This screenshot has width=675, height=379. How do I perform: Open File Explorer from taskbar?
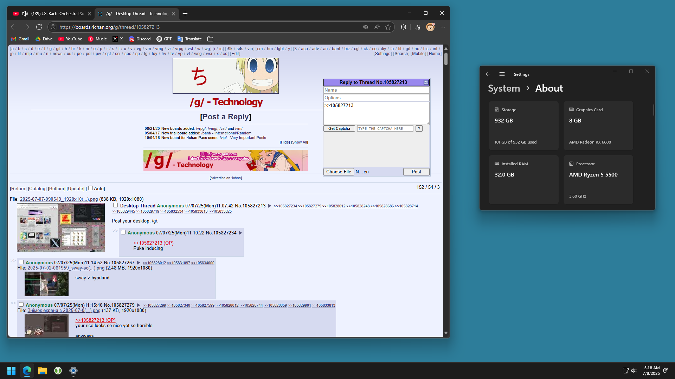coord(43,371)
